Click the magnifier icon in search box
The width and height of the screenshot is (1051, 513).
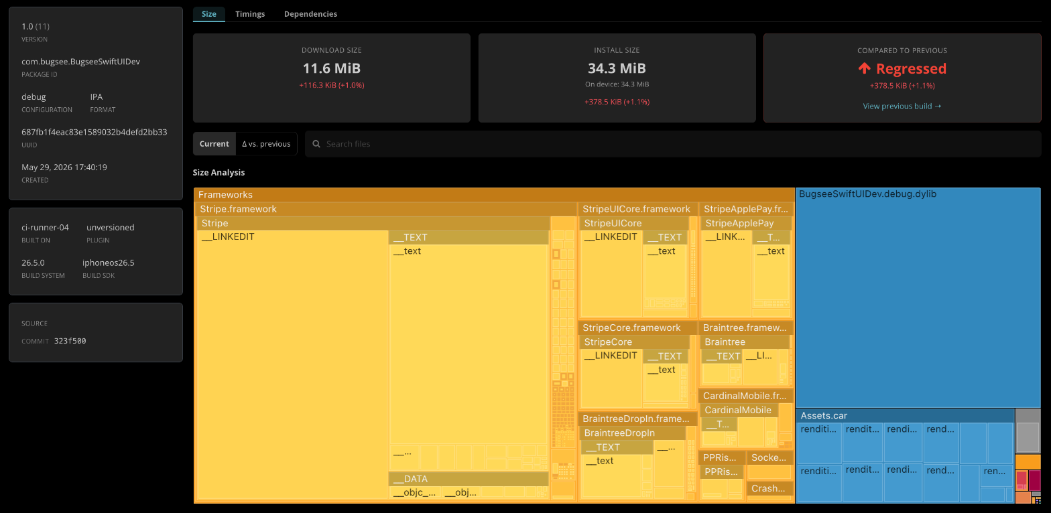(316, 144)
